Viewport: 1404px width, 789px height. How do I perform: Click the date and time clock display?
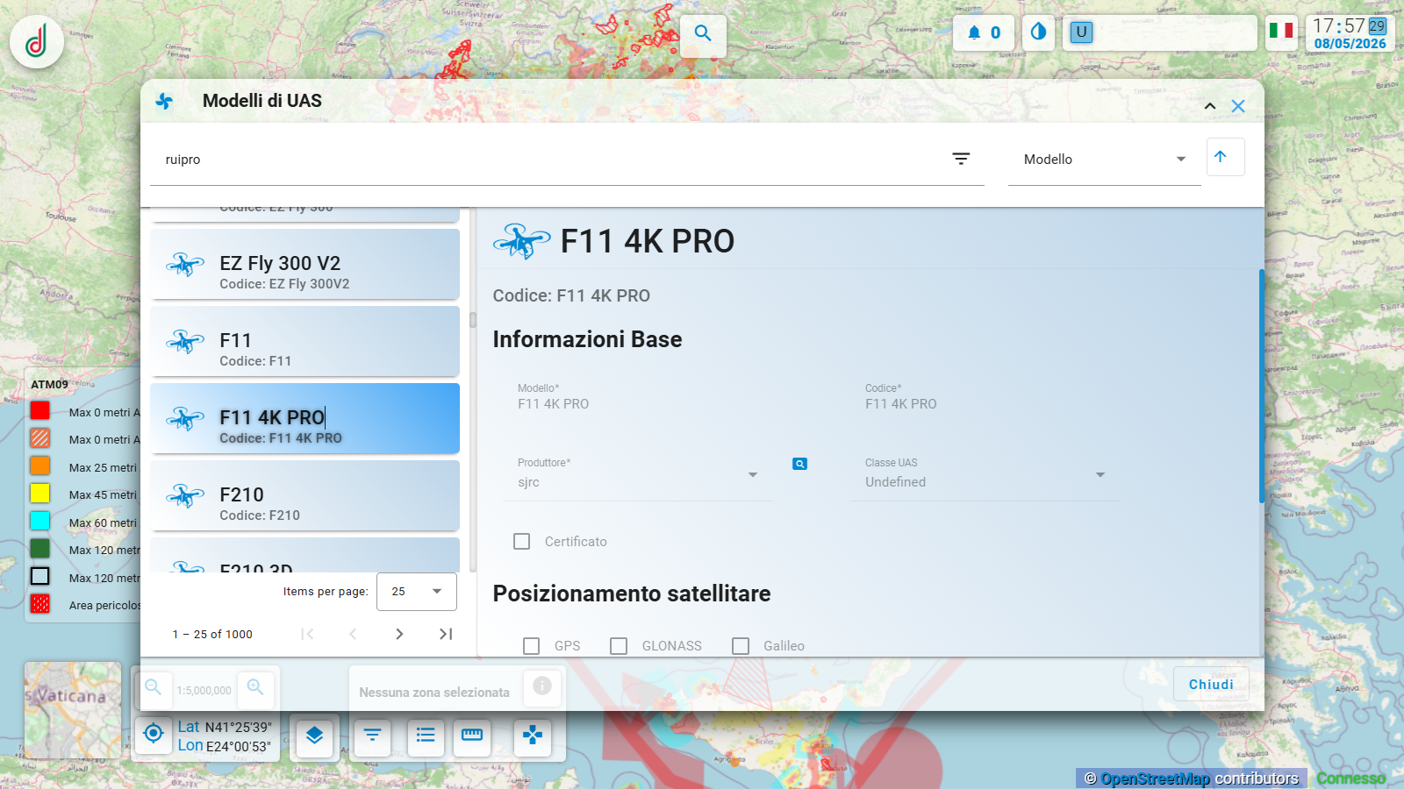1350,33
